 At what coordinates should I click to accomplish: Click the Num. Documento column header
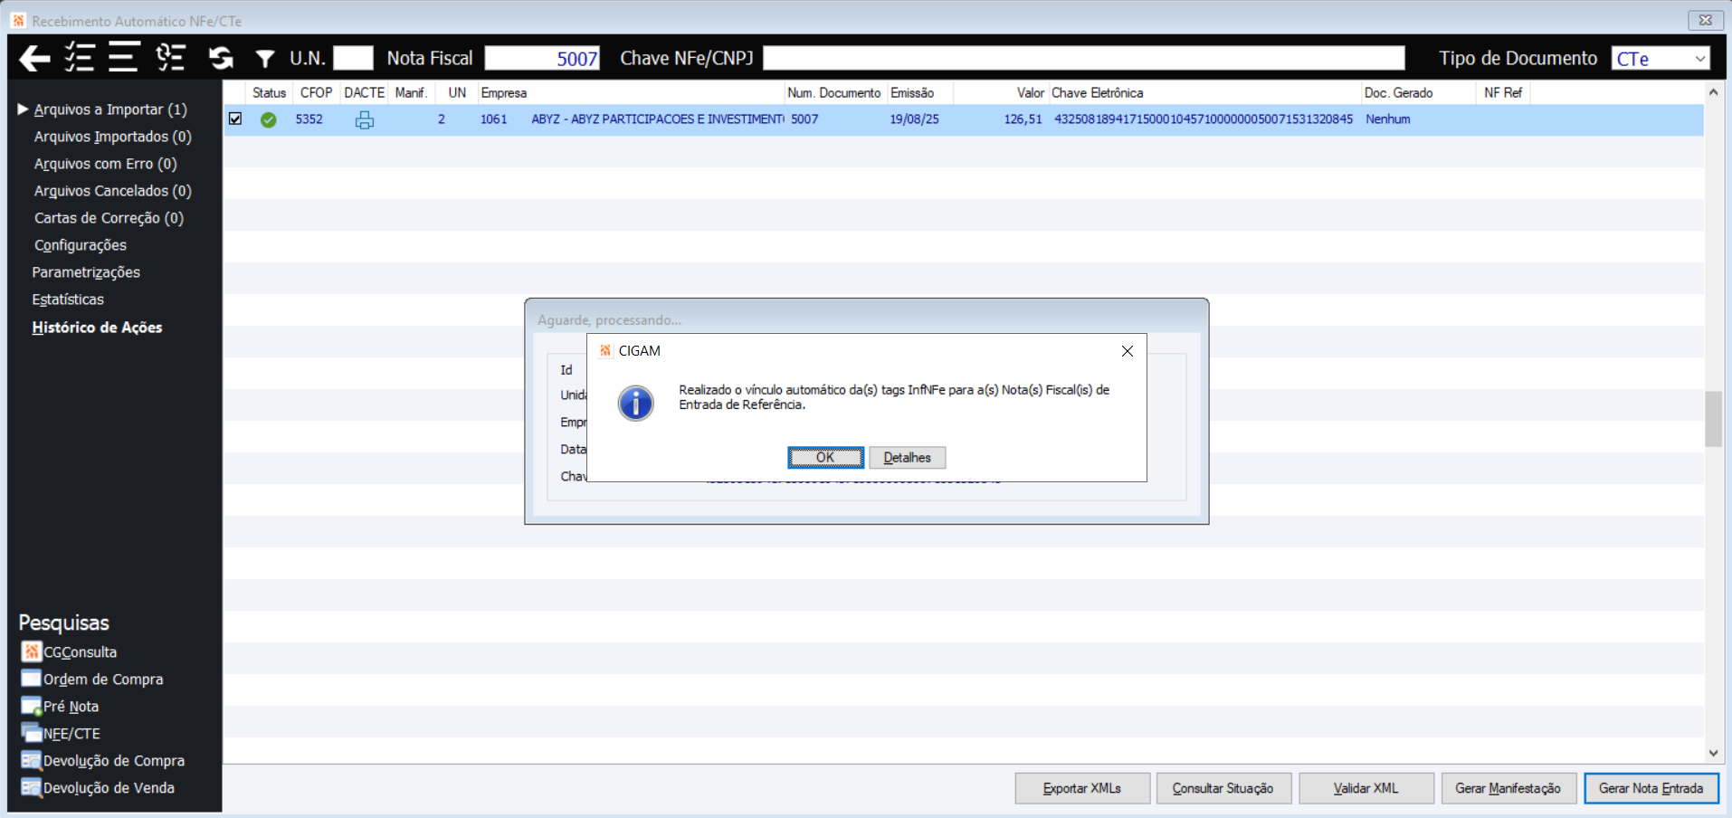coord(834,92)
